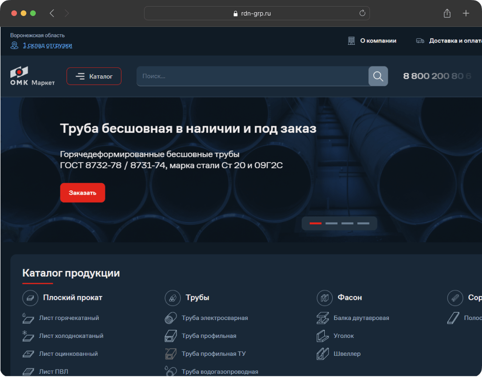The image size is (482, 377).
Task: Click the 'Труба профильная ТУ' icon
Action: [170, 354]
